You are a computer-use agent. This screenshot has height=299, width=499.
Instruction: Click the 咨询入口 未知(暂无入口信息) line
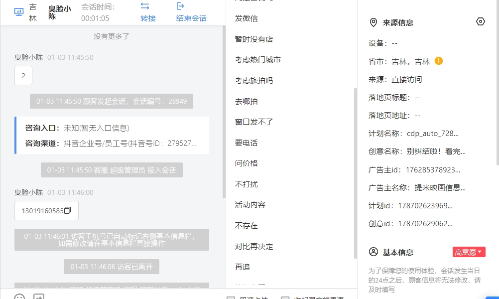tap(77, 128)
